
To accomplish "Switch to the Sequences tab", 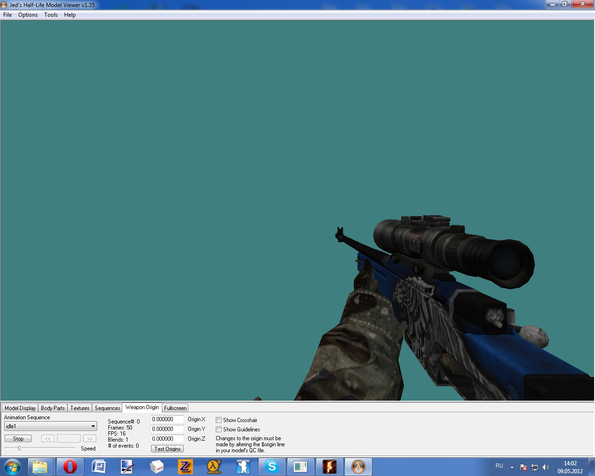I will pos(107,408).
